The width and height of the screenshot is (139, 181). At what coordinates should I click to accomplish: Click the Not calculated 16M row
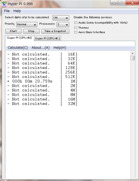(x=42, y=99)
